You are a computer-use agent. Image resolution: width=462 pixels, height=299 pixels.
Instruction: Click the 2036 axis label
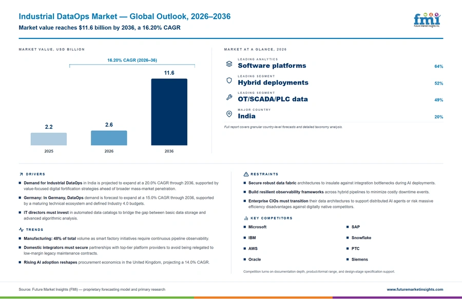pyautogui.click(x=169, y=151)
